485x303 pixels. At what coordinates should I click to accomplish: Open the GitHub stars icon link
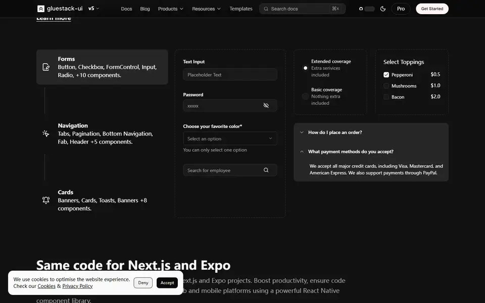click(x=361, y=9)
